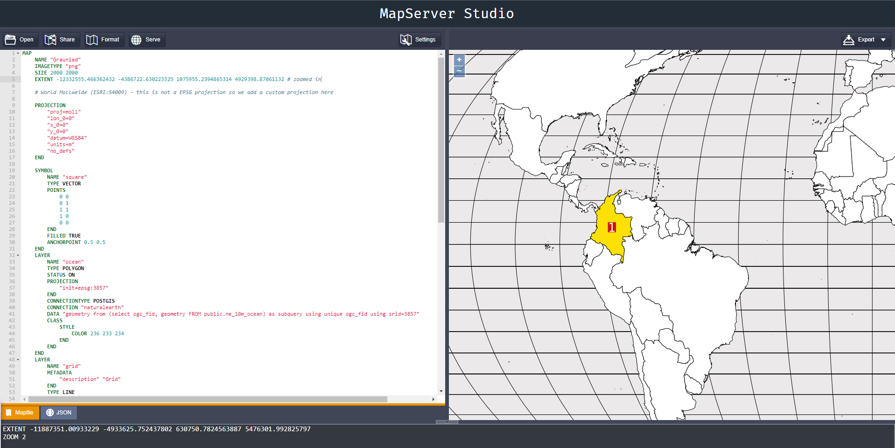The image size is (895, 448).
Task: Switch to the JSON tab
Action: pos(59,413)
